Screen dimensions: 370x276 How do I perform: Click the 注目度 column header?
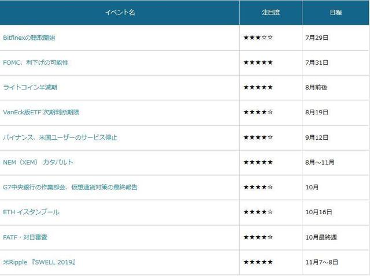click(271, 12)
